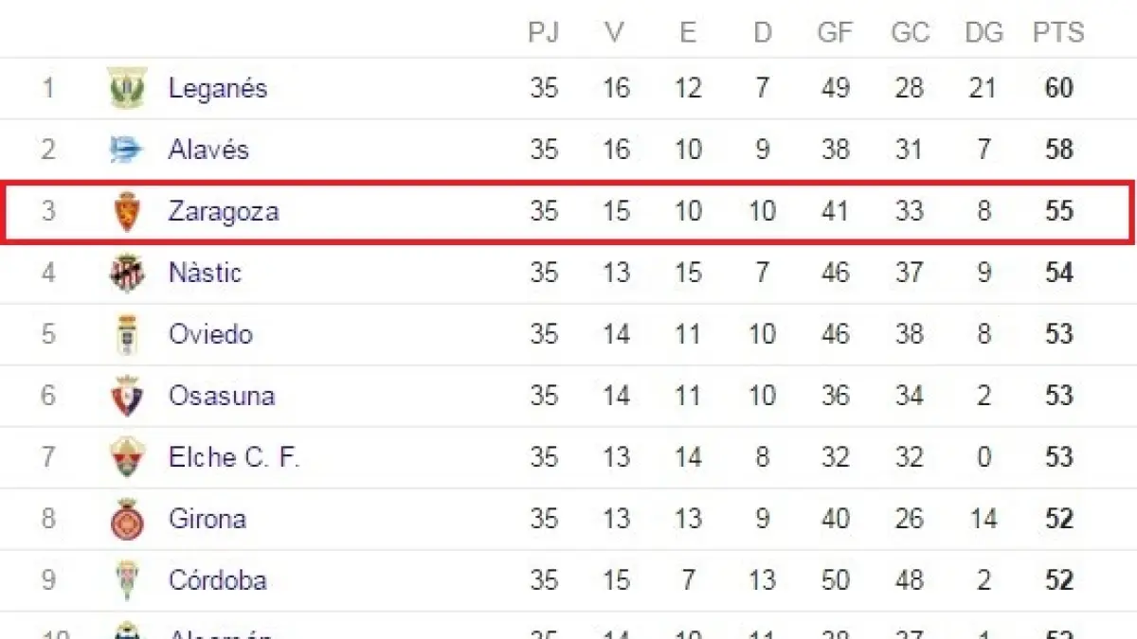Open the Girona team name link
Screen dimensions: 1137x639
[x=207, y=519]
